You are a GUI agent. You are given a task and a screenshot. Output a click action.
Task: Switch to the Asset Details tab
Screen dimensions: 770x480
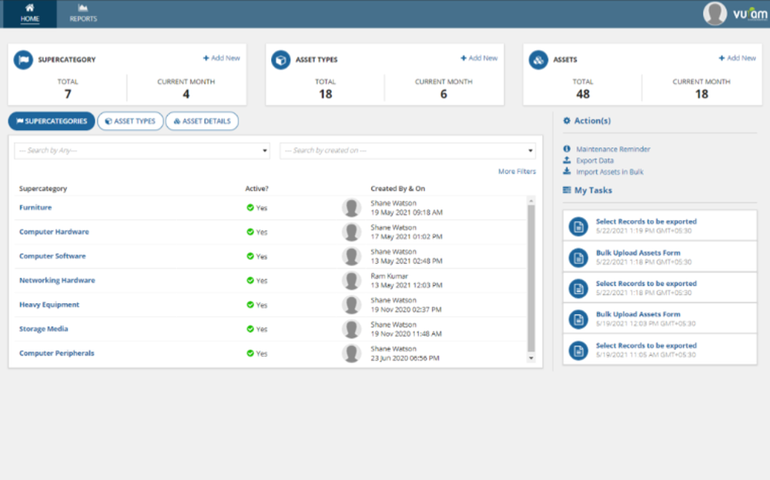coord(202,121)
